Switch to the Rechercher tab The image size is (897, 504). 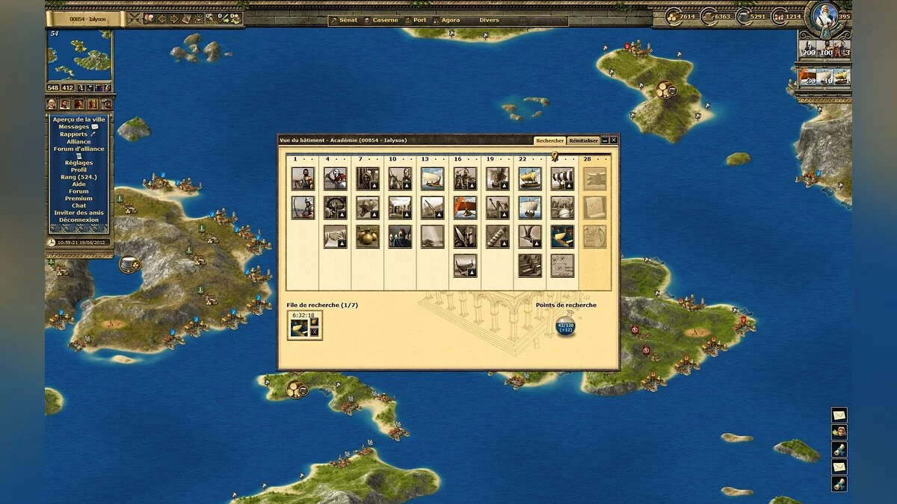coord(550,140)
